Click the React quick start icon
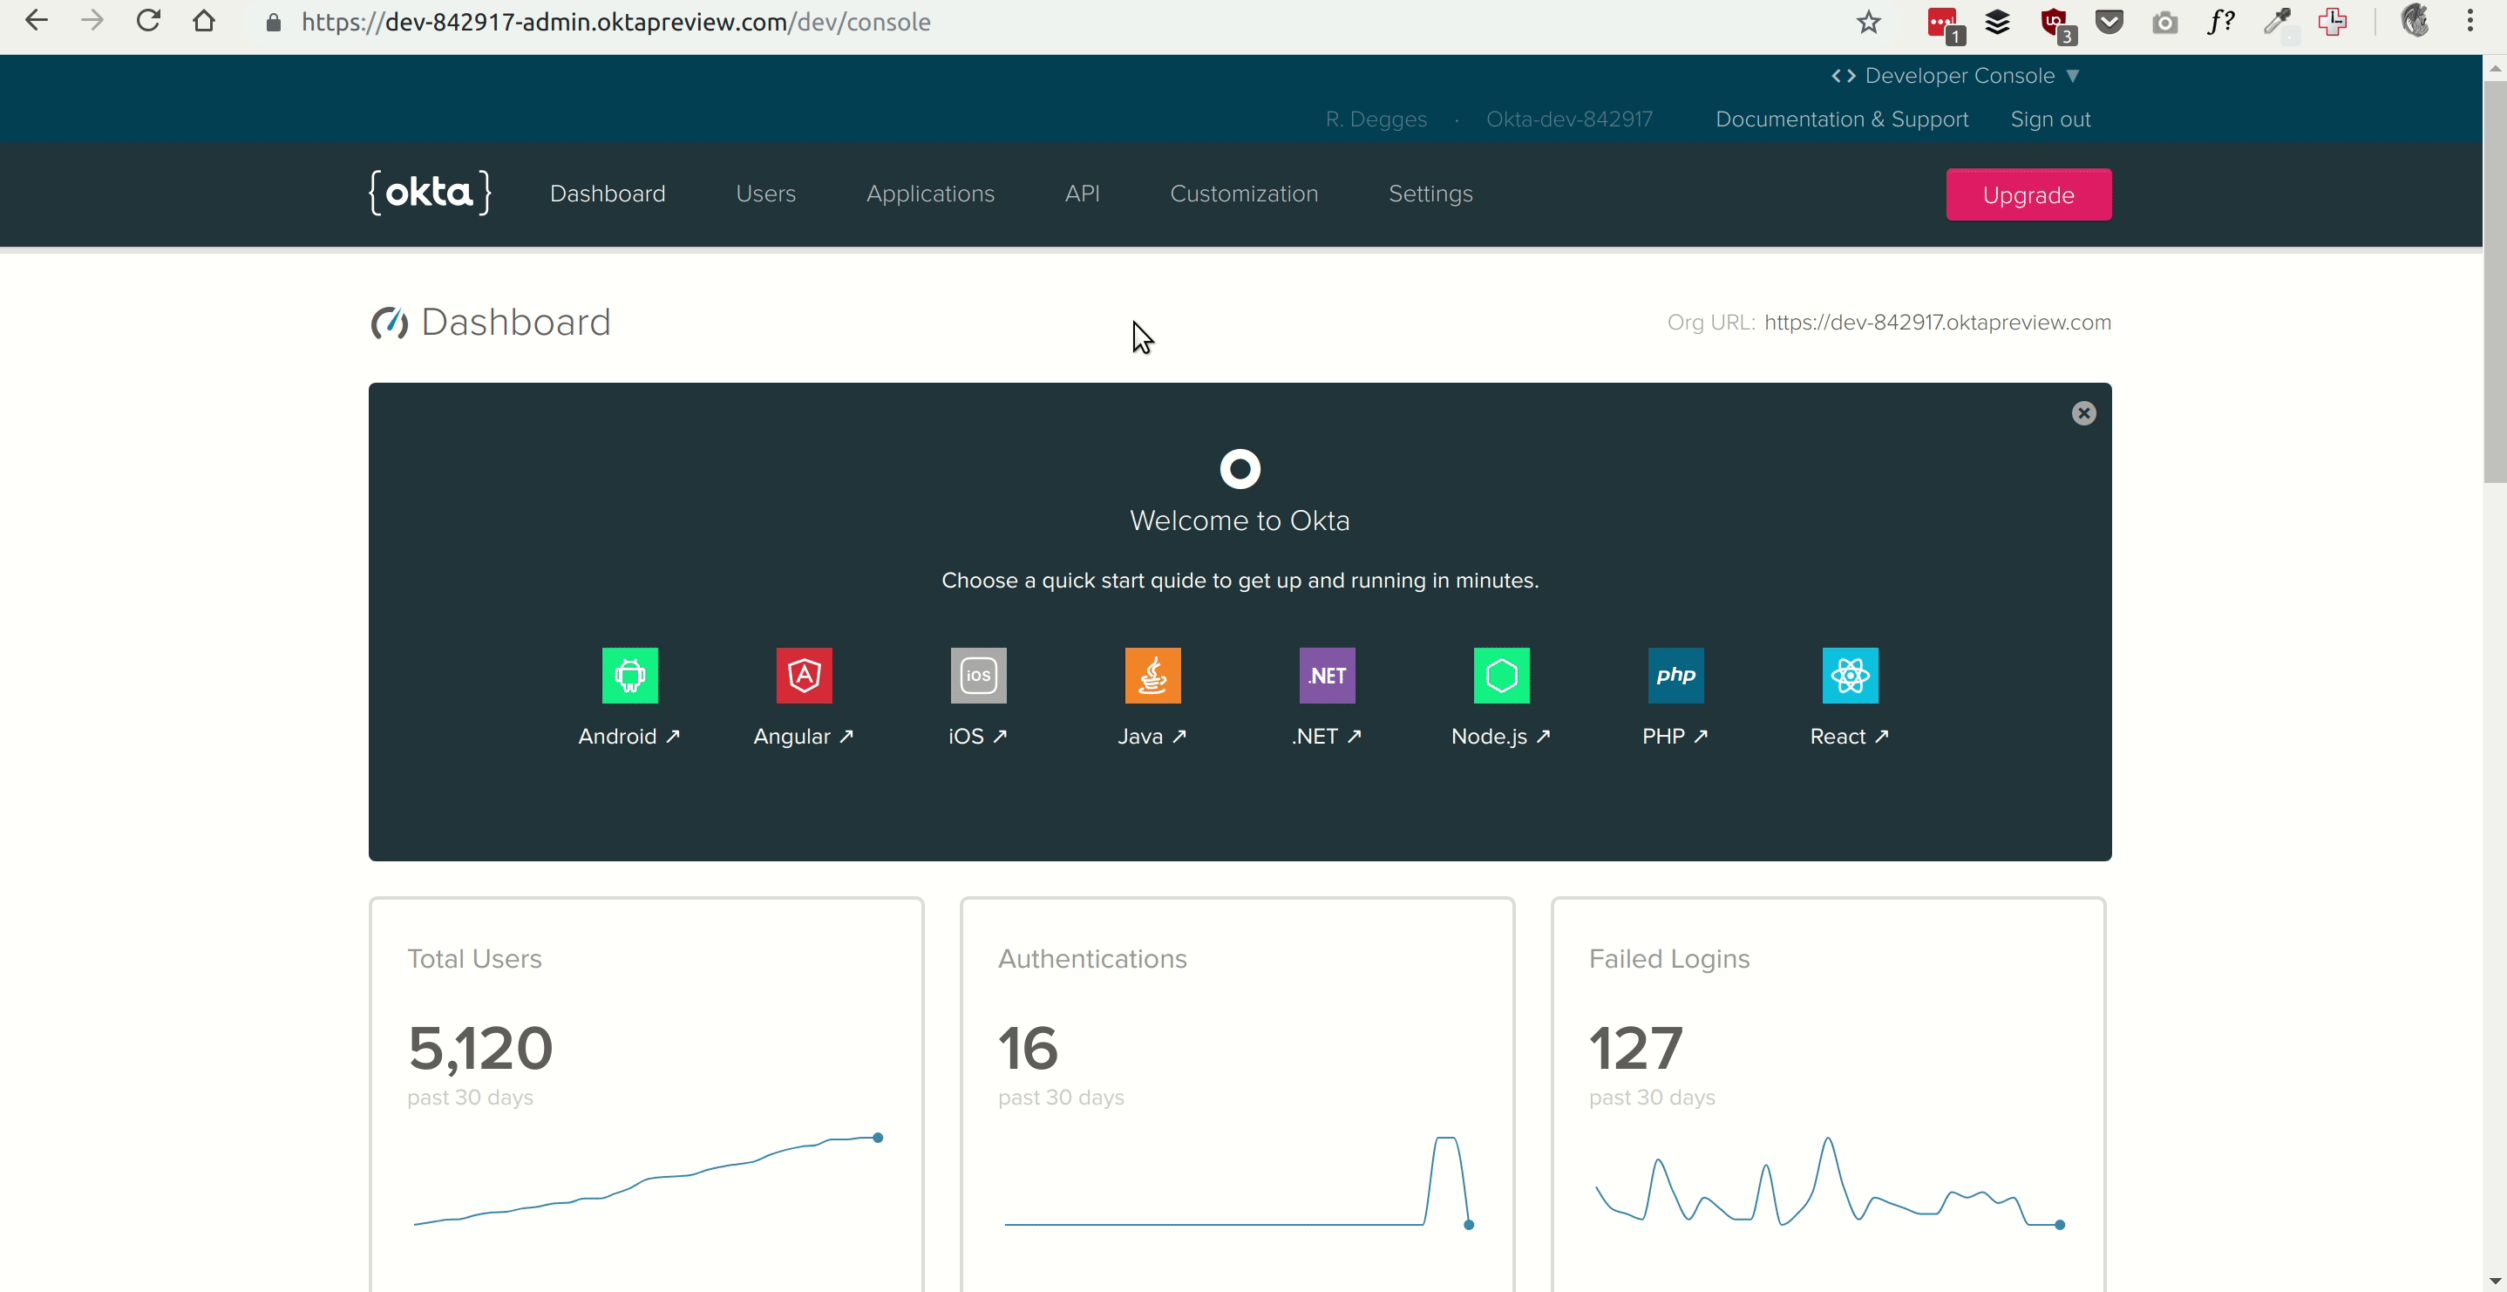 click(x=1850, y=674)
